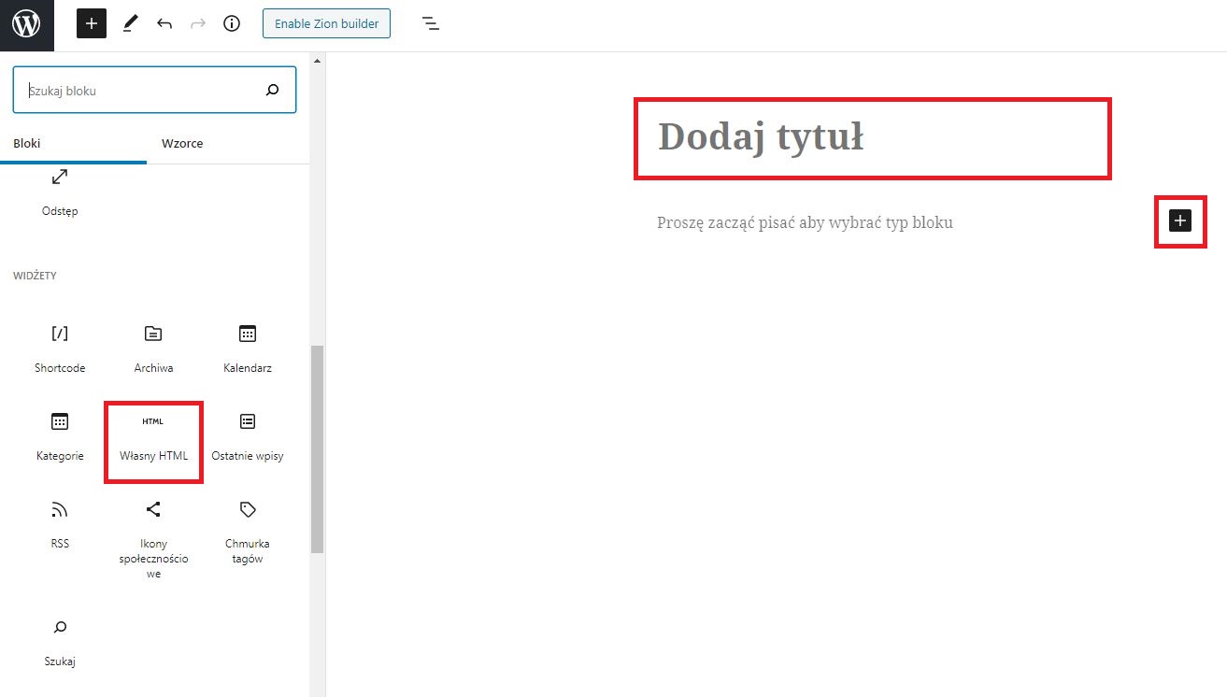1227x697 pixels.
Task: Add the Ostatnie wpisy block
Action: pyautogui.click(x=248, y=436)
